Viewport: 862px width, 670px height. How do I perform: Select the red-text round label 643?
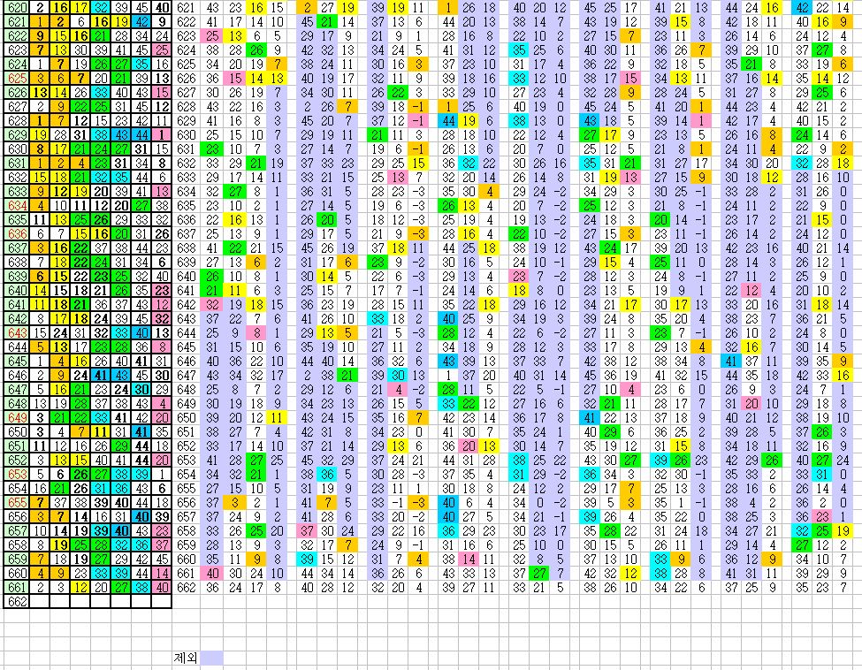[x=16, y=333]
